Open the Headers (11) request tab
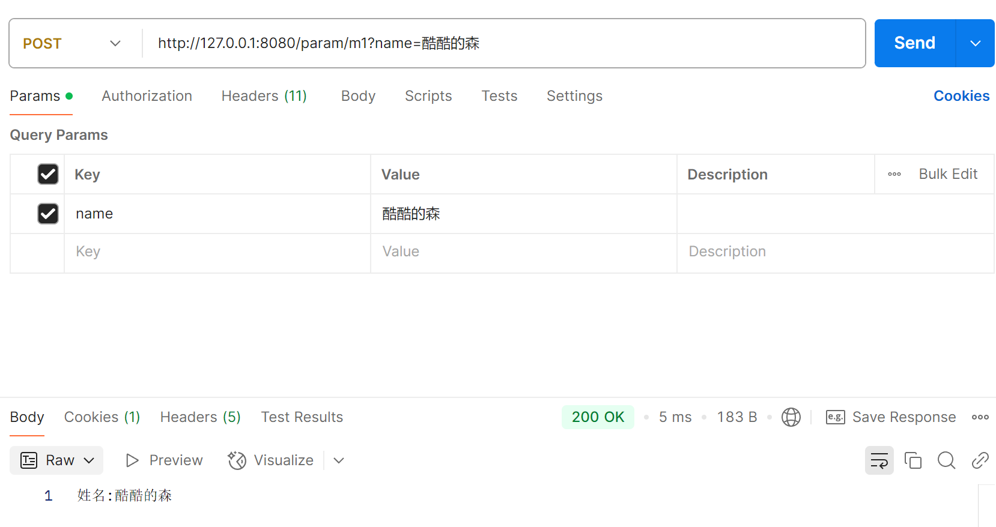Image resolution: width=996 pixels, height=527 pixels. point(264,96)
